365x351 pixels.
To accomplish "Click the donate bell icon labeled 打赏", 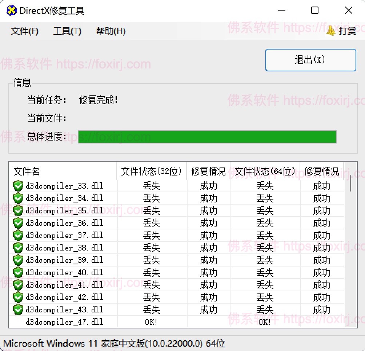I will pos(331,31).
